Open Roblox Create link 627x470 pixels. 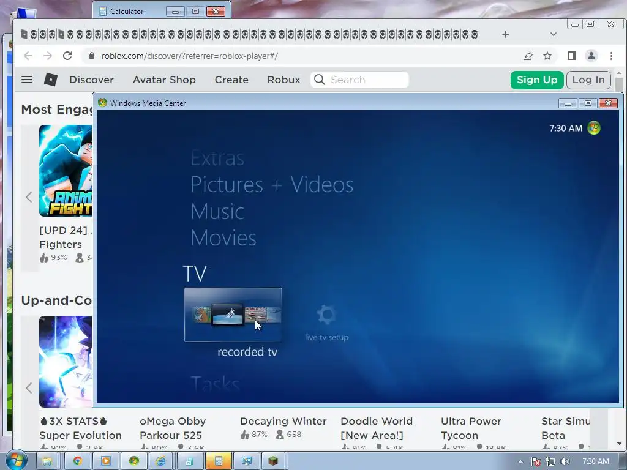pos(231,80)
